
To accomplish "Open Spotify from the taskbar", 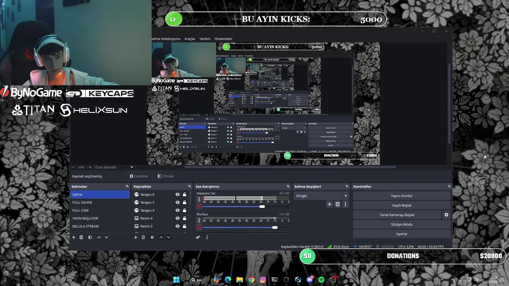I will tap(321, 280).
